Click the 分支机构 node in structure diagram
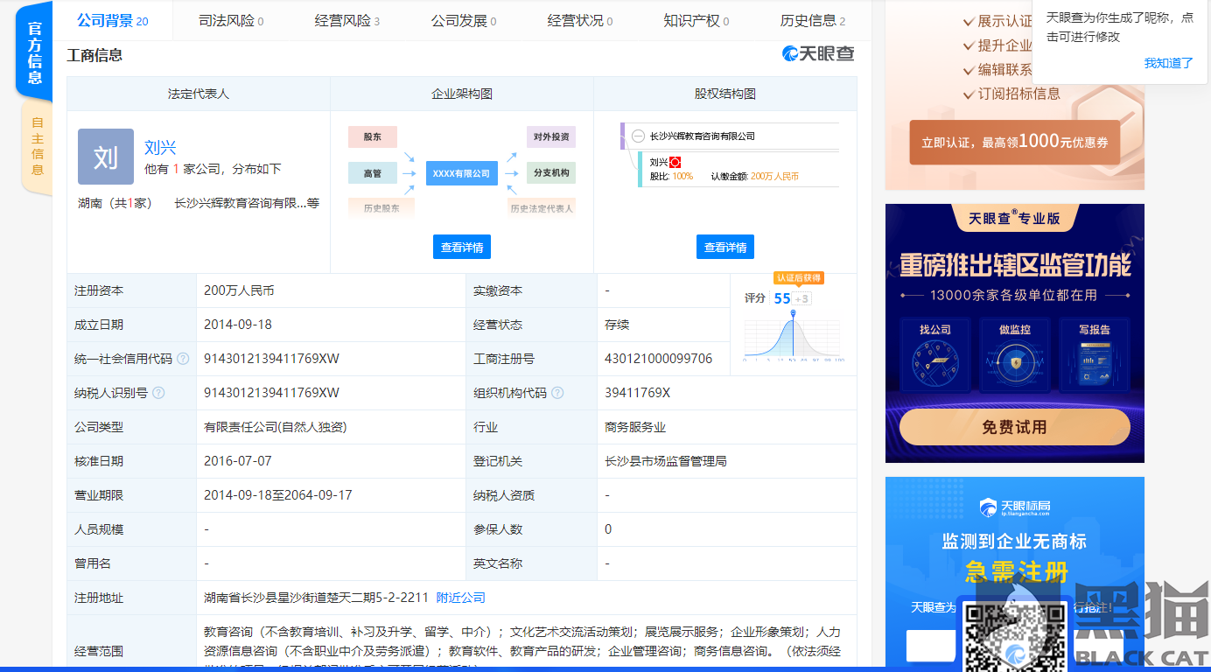The image size is (1211, 672). [551, 172]
